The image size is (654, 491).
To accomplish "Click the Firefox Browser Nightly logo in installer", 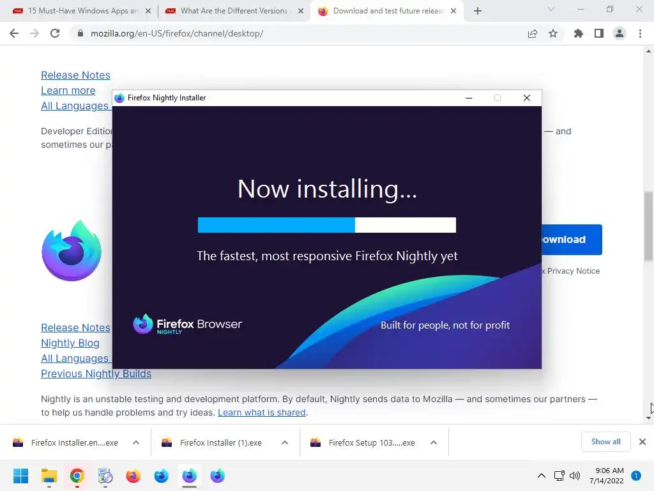I will point(187,324).
